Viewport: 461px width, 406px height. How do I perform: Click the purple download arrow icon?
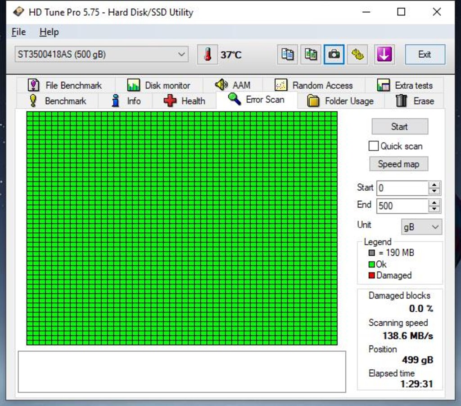pyautogui.click(x=384, y=55)
